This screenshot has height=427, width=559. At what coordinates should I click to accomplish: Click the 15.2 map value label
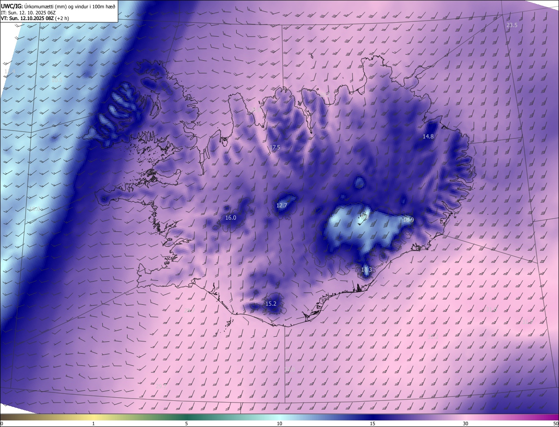point(271,303)
